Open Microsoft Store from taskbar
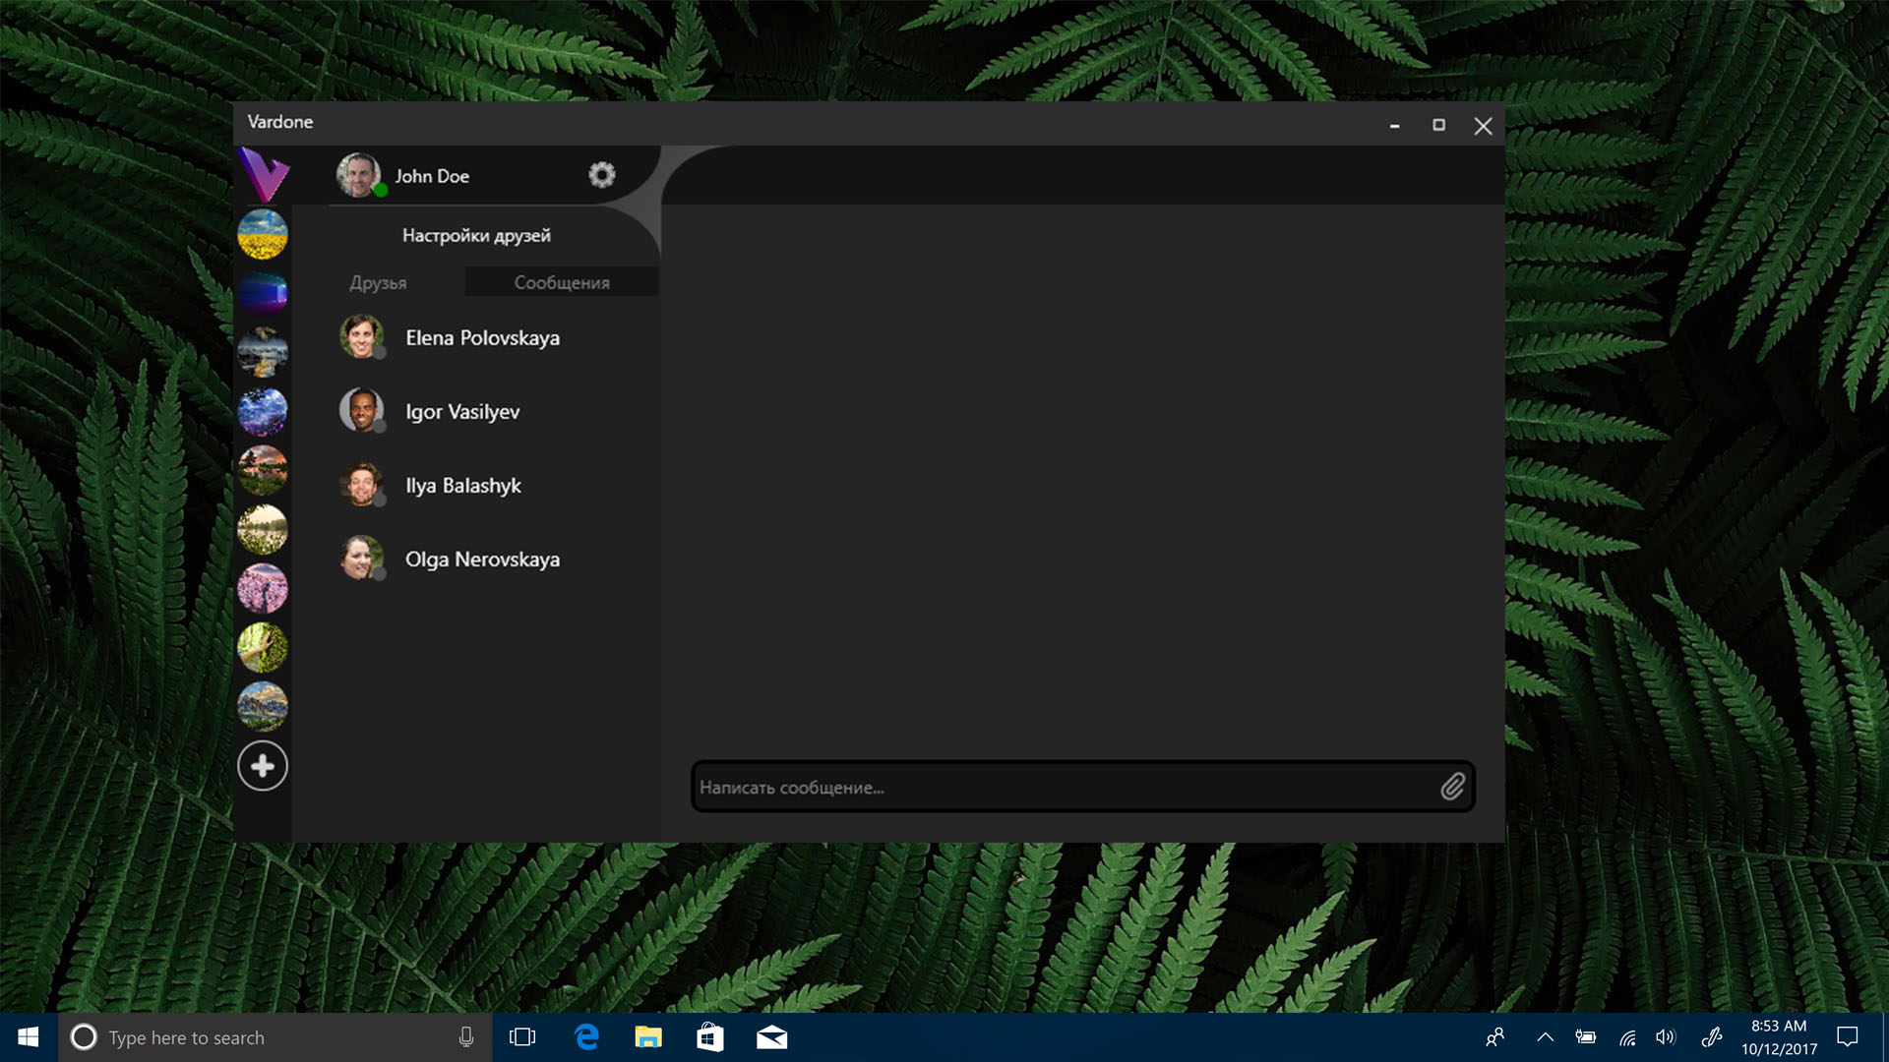 710,1037
